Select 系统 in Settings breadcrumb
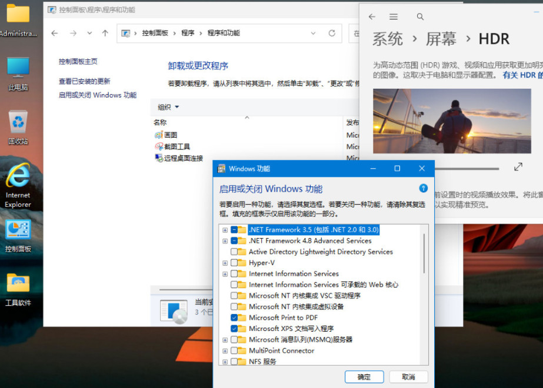 point(388,39)
